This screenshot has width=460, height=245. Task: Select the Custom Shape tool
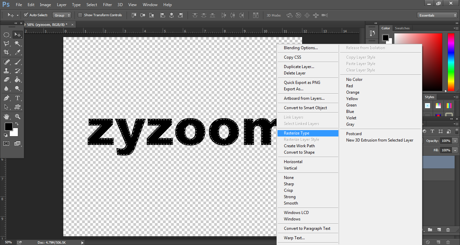pyautogui.click(x=18, y=107)
